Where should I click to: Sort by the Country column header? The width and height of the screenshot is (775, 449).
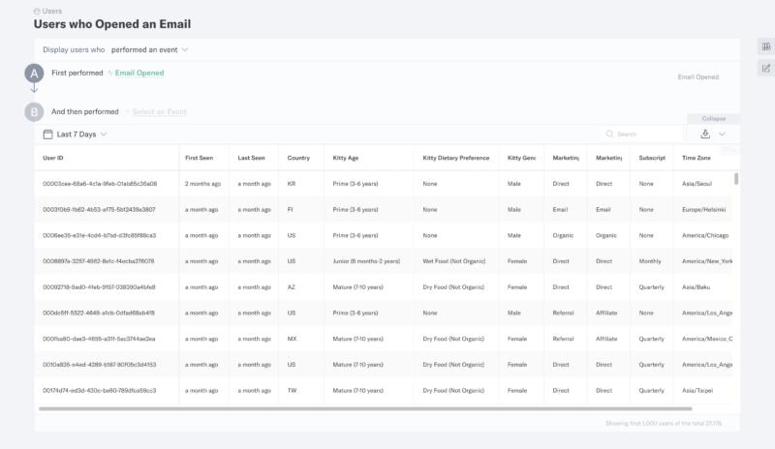coord(298,158)
